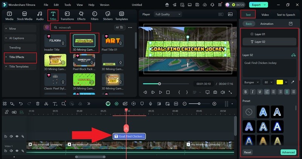Click the Goal: Find Chicken Jockey text box
The image size is (302, 159).
click(x=269, y=68)
